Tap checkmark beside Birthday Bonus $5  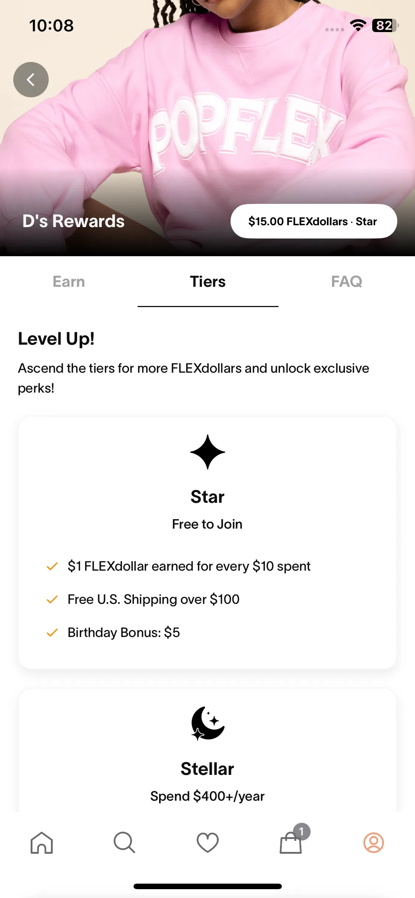point(52,633)
